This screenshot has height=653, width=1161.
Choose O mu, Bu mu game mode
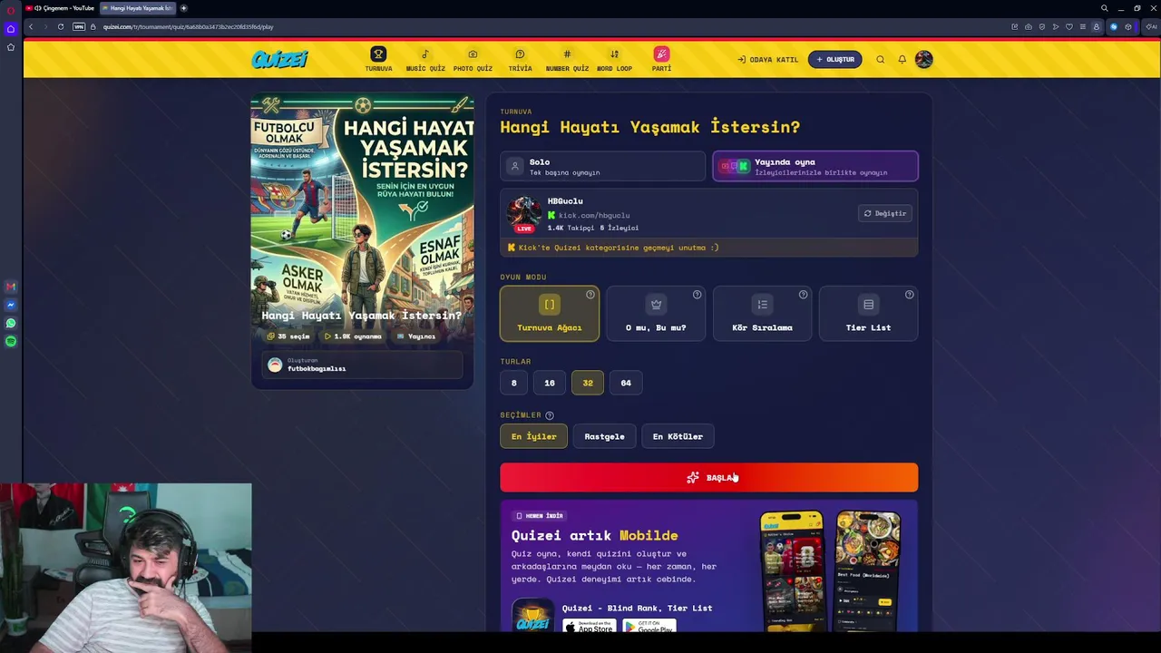(x=656, y=314)
